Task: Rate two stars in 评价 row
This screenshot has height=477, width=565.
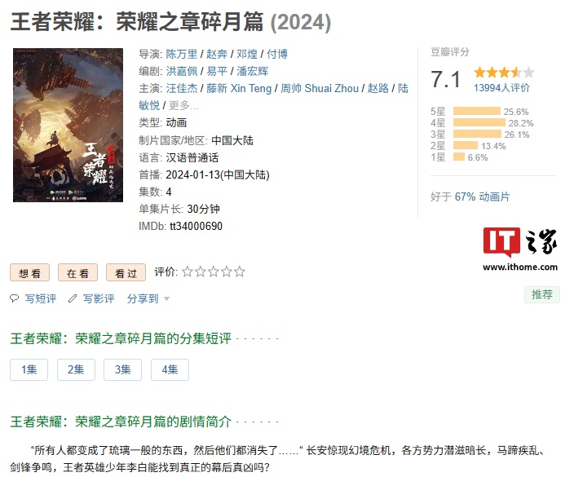Action: (x=201, y=272)
